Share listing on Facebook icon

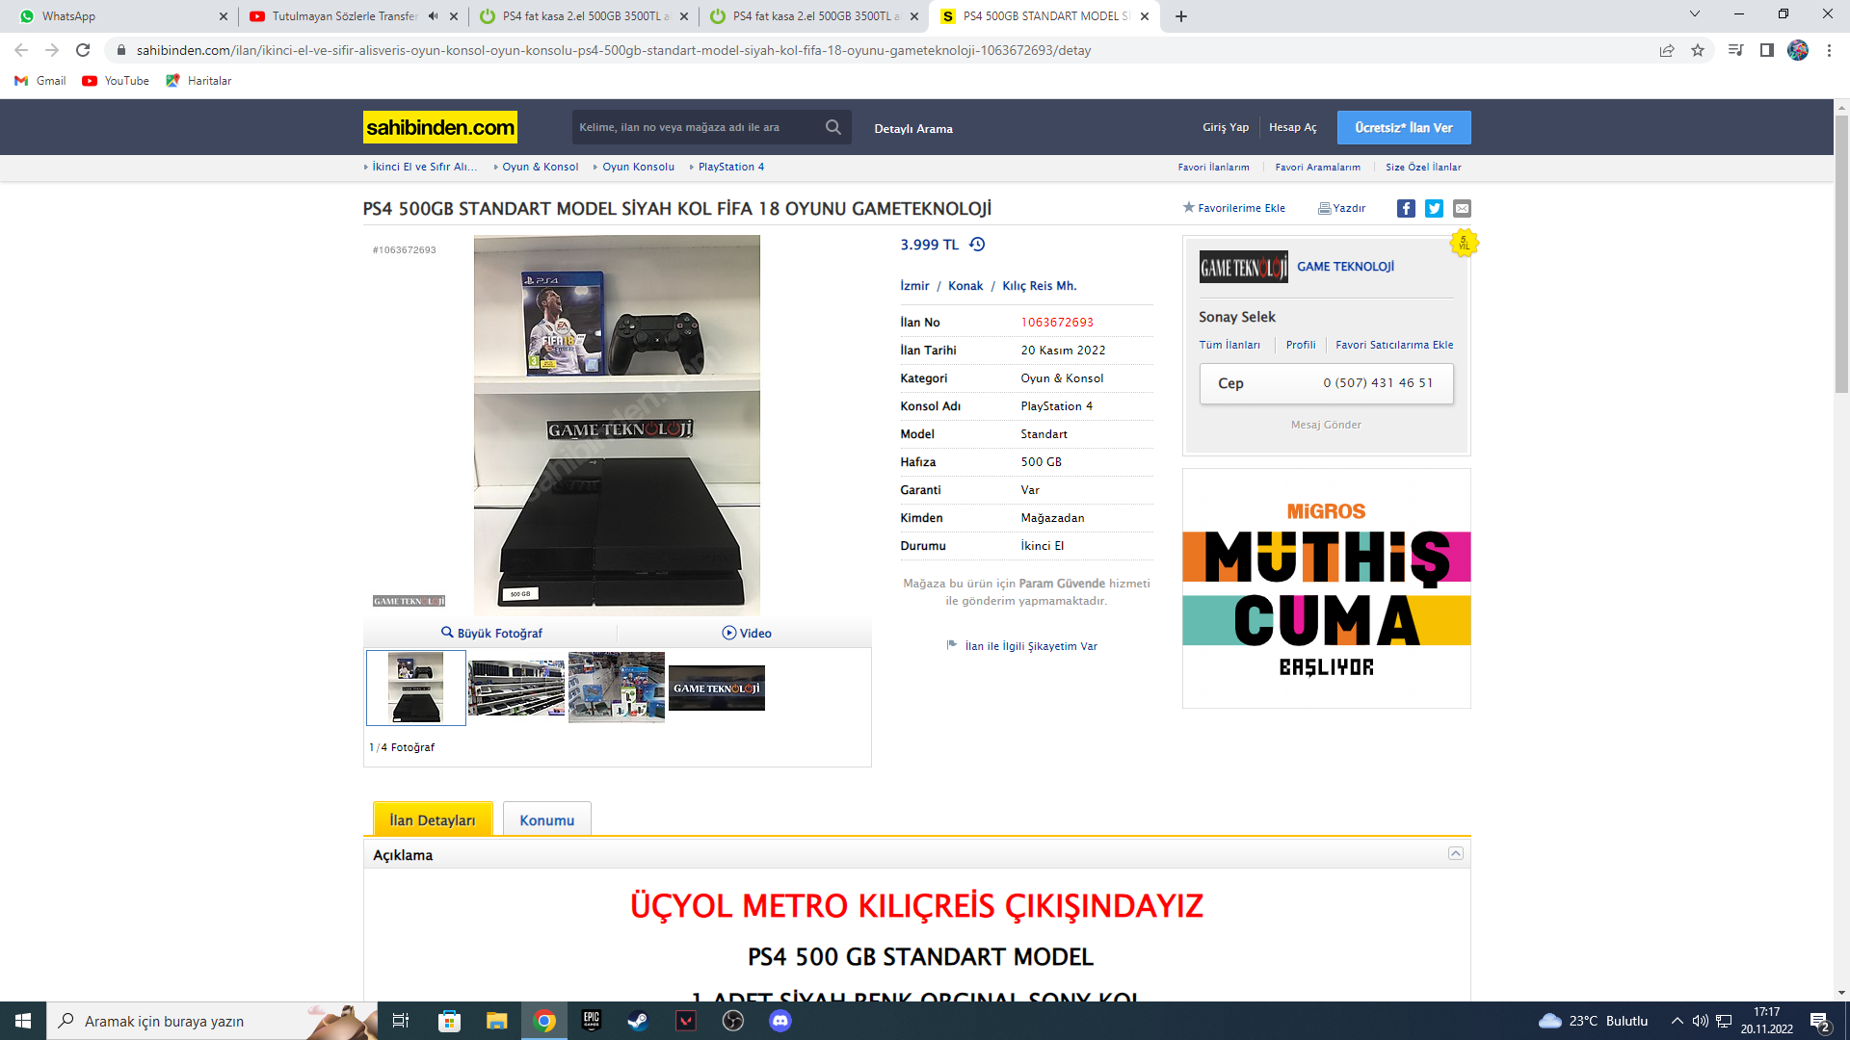(x=1406, y=208)
